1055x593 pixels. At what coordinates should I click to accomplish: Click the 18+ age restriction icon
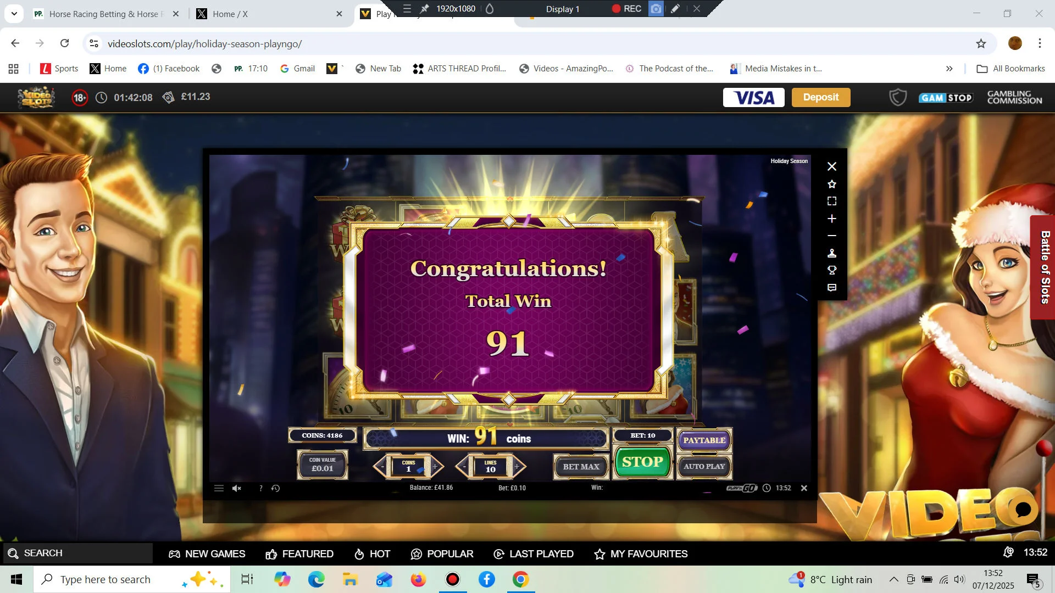[x=80, y=98]
